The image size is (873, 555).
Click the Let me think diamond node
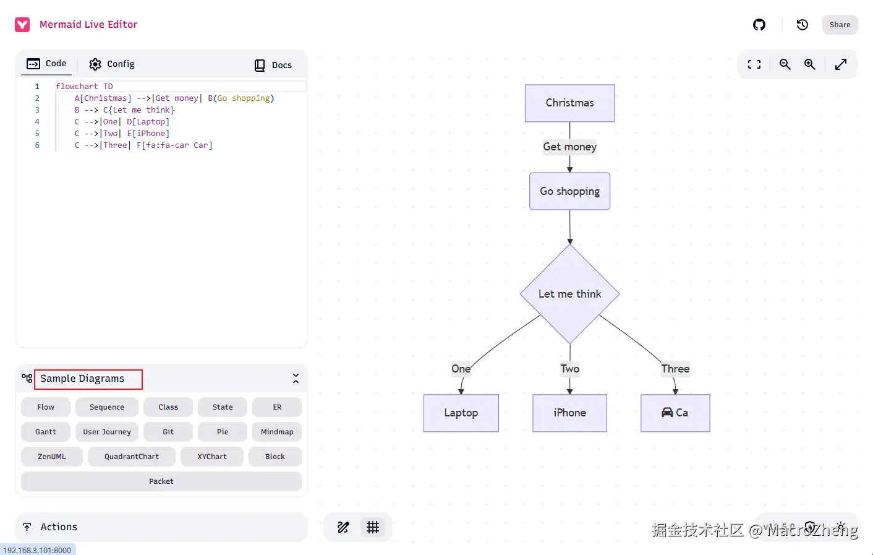click(569, 294)
